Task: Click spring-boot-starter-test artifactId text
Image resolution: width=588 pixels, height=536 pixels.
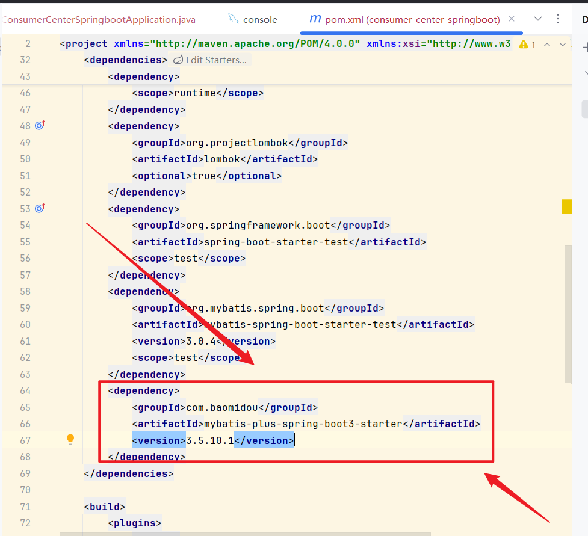Action: (276, 242)
